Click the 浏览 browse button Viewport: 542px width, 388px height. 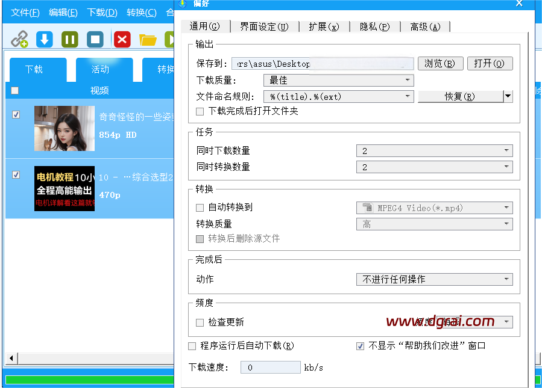[x=440, y=64]
